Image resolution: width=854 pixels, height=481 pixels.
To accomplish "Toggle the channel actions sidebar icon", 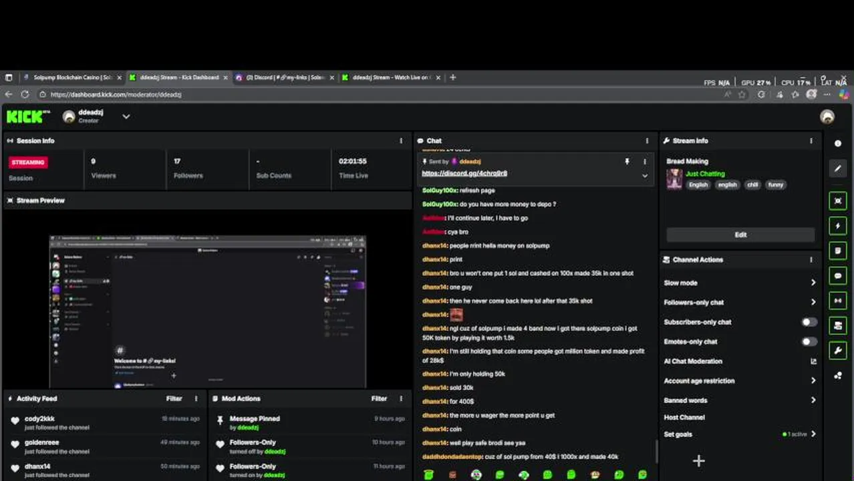I will coord(838,325).
